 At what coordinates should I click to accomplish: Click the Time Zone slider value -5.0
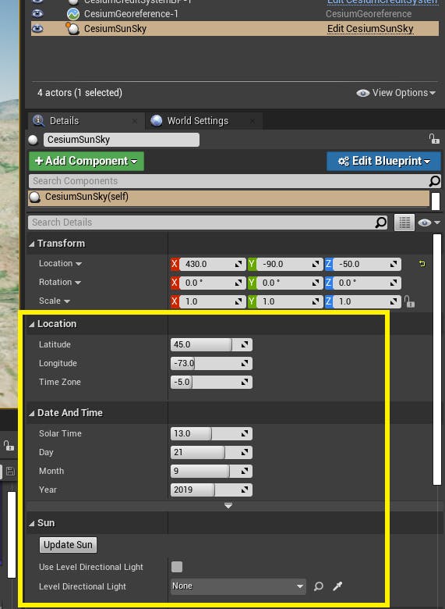click(x=211, y=382)
